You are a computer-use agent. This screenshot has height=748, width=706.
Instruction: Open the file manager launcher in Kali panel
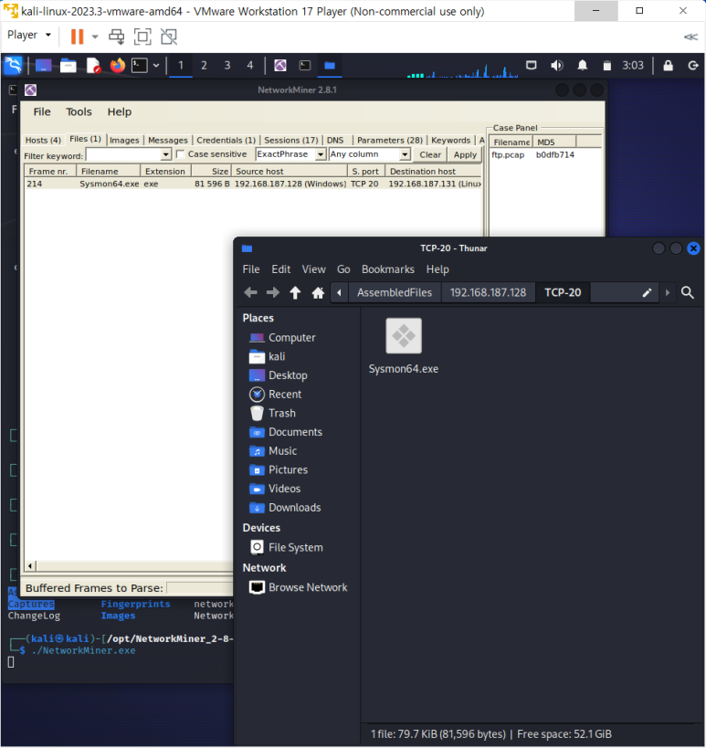[x=68, y=66]
